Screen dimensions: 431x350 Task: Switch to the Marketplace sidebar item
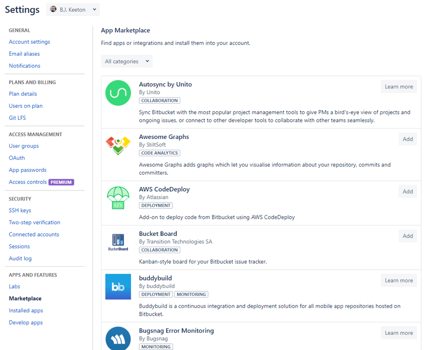[x=24, y=298]
